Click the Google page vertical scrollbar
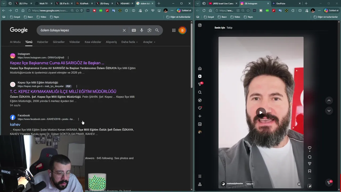Viewport: 341px width, 192px height. tap(192, 56)
